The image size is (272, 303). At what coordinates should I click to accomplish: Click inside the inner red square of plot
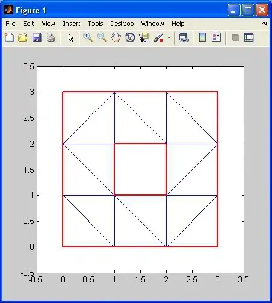point(140,169)
